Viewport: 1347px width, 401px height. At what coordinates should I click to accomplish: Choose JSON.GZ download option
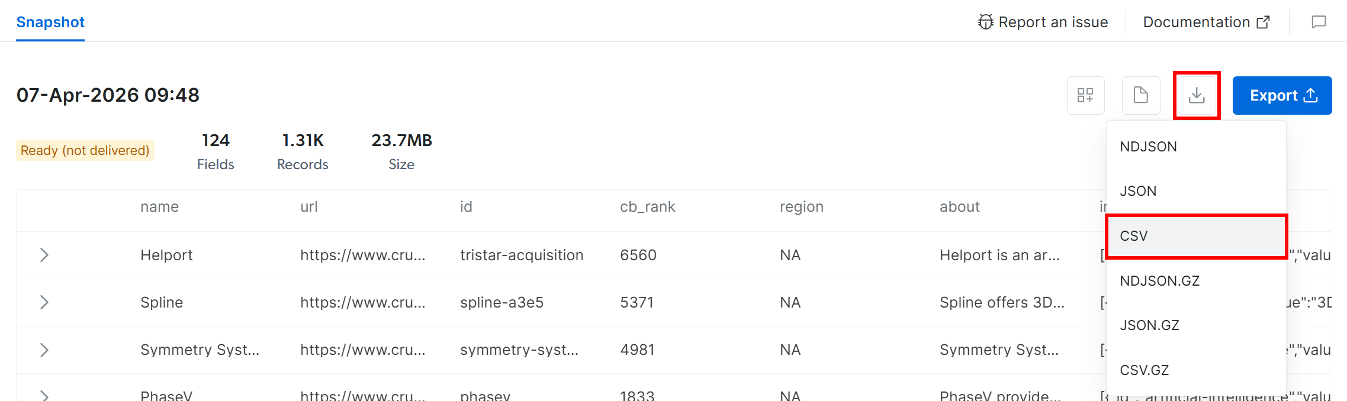1149,325
